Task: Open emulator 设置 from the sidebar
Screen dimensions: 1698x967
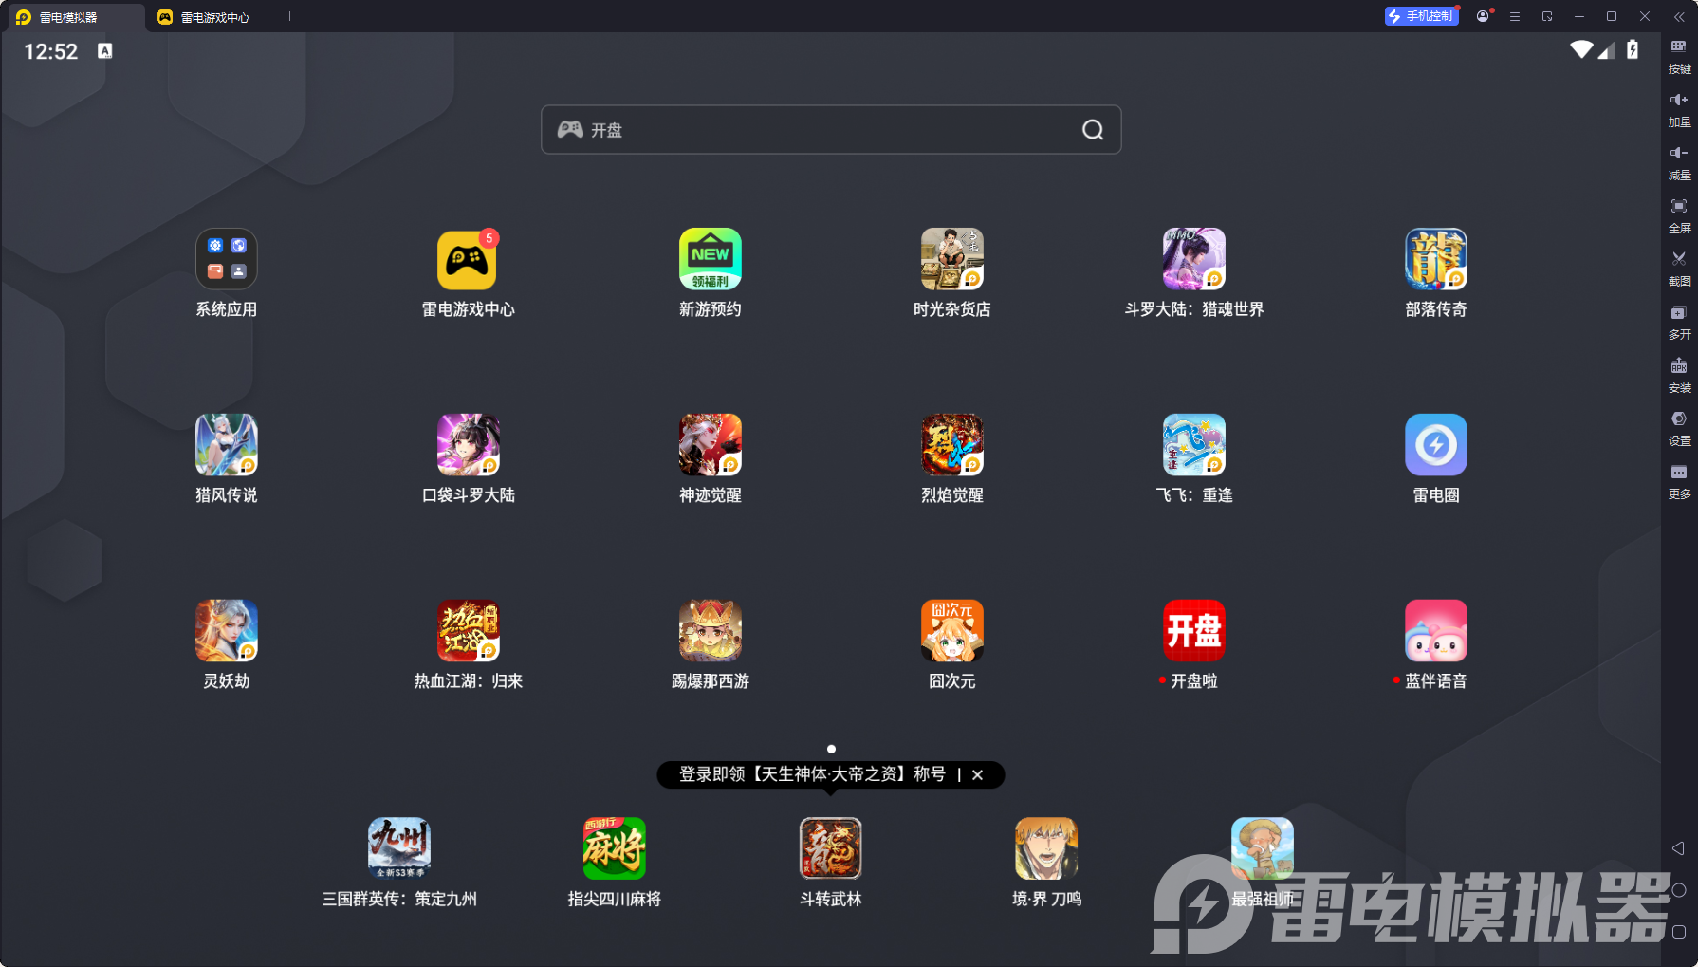Action: click(1679, 428)
